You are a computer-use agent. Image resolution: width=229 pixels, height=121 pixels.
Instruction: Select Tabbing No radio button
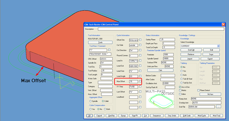click(181, 67)
